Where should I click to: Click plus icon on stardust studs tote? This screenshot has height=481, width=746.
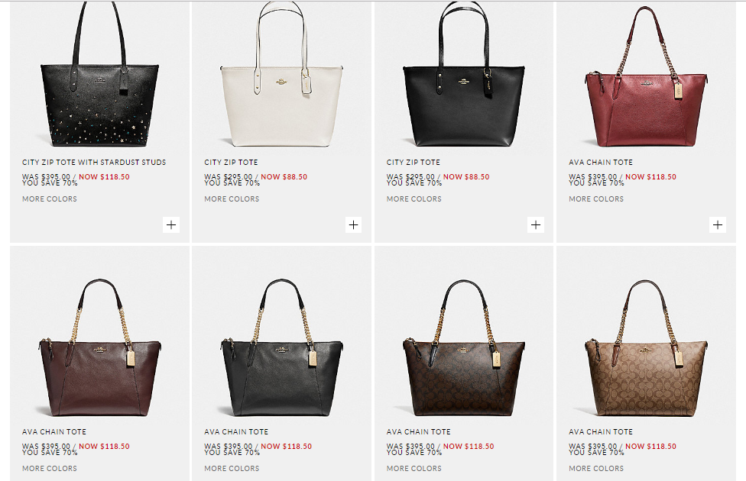coord(171,224)
